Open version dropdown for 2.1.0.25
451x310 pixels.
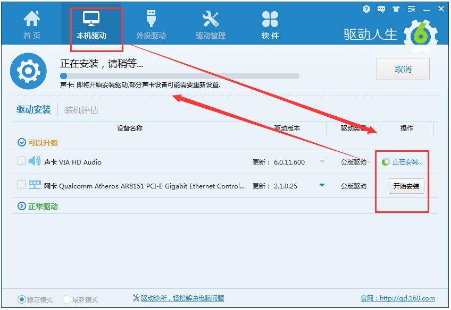(322, 185)
